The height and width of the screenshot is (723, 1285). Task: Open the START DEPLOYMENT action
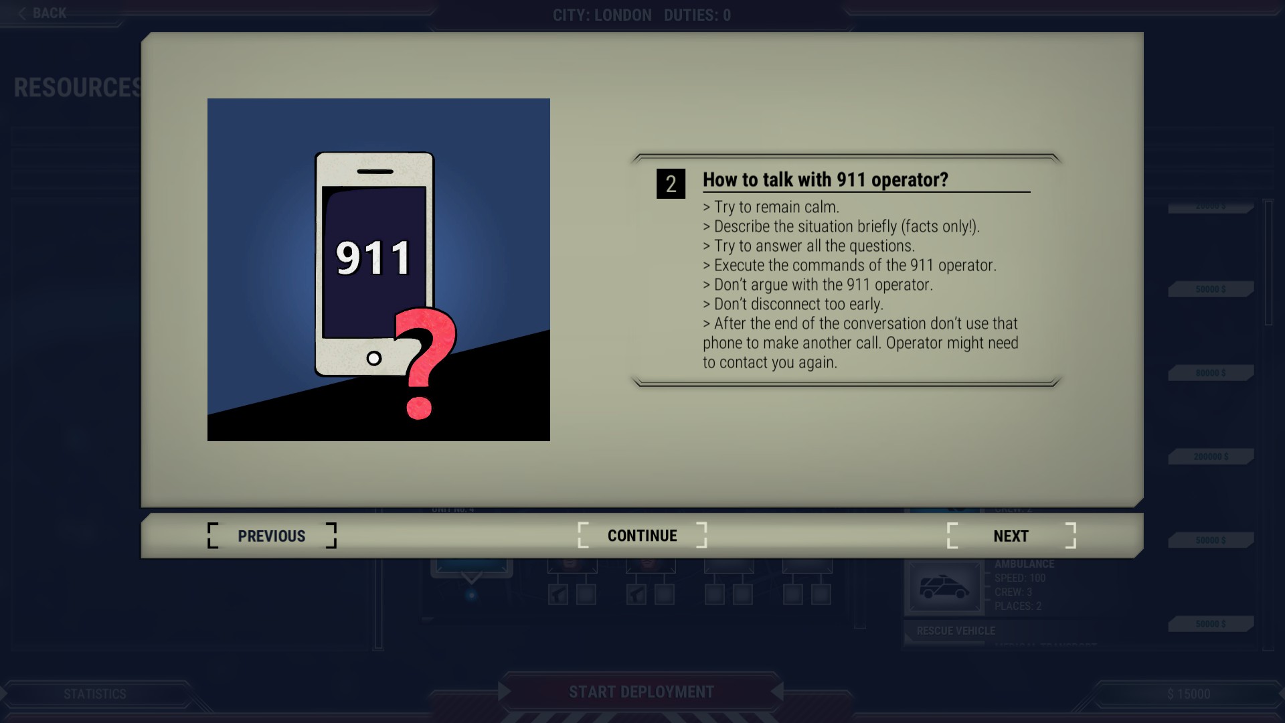point(642,692)
